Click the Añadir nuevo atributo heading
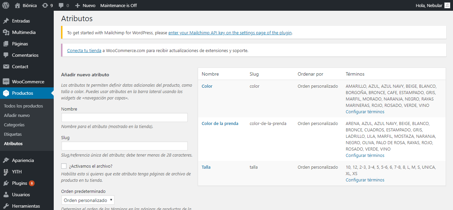Screen dimensions: 453x210 (x=85, y=75)
